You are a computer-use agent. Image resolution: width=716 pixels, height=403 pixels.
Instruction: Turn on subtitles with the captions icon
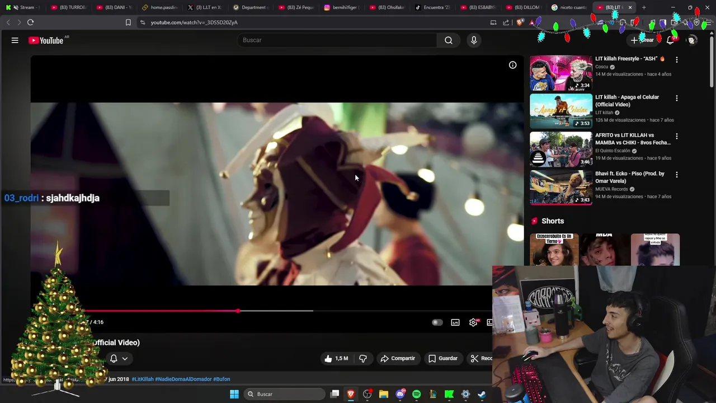click(455, 322)
